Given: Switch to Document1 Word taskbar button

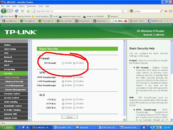Looking at the screenshot, I should (63, 128).
